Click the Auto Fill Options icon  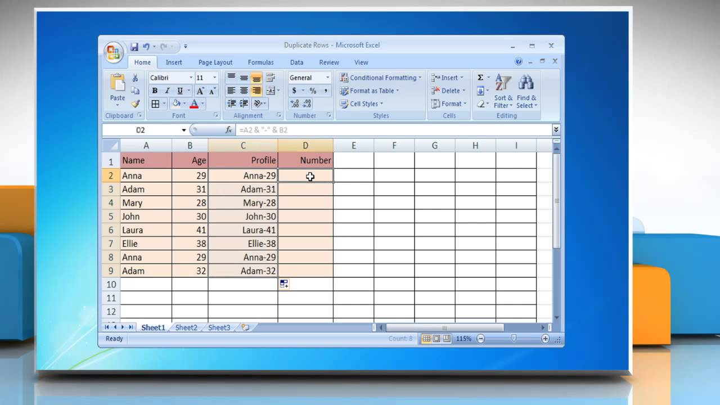[x=284, y=285]
